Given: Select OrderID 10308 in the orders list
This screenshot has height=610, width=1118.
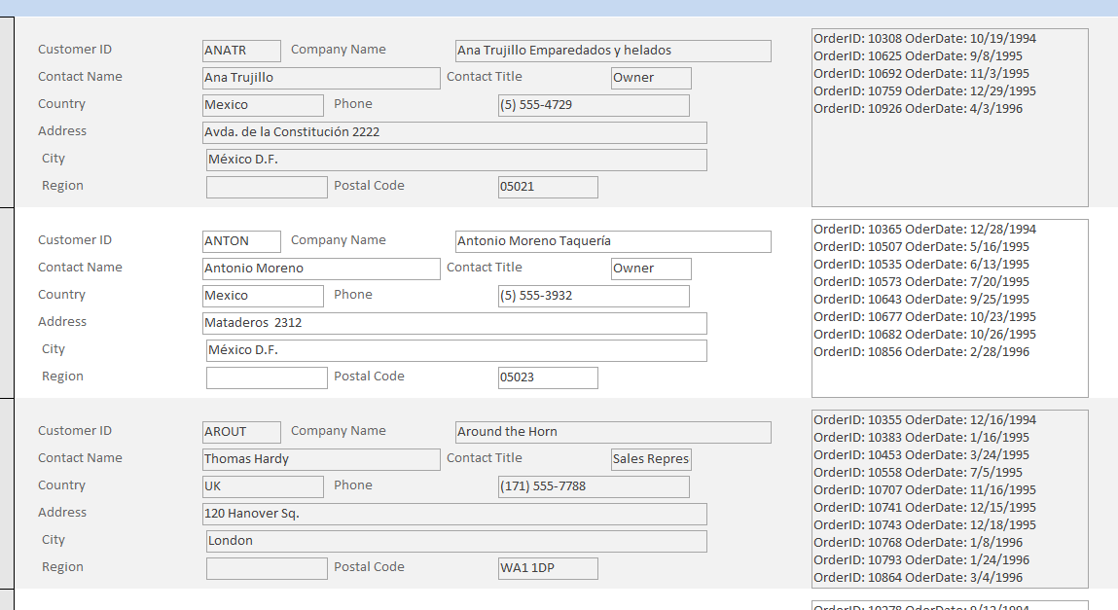Looking at the screenshot, I should coord(924,39).
